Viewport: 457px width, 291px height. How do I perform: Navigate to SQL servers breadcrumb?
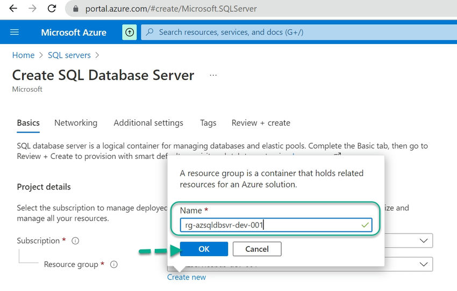point(69,55)
